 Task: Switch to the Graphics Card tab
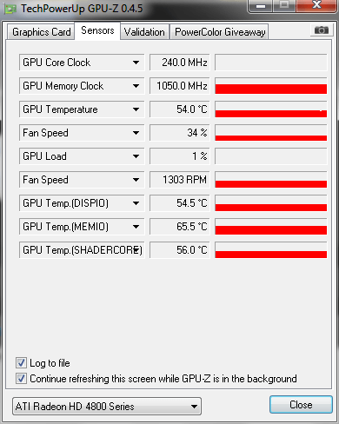tap(41, 32)
